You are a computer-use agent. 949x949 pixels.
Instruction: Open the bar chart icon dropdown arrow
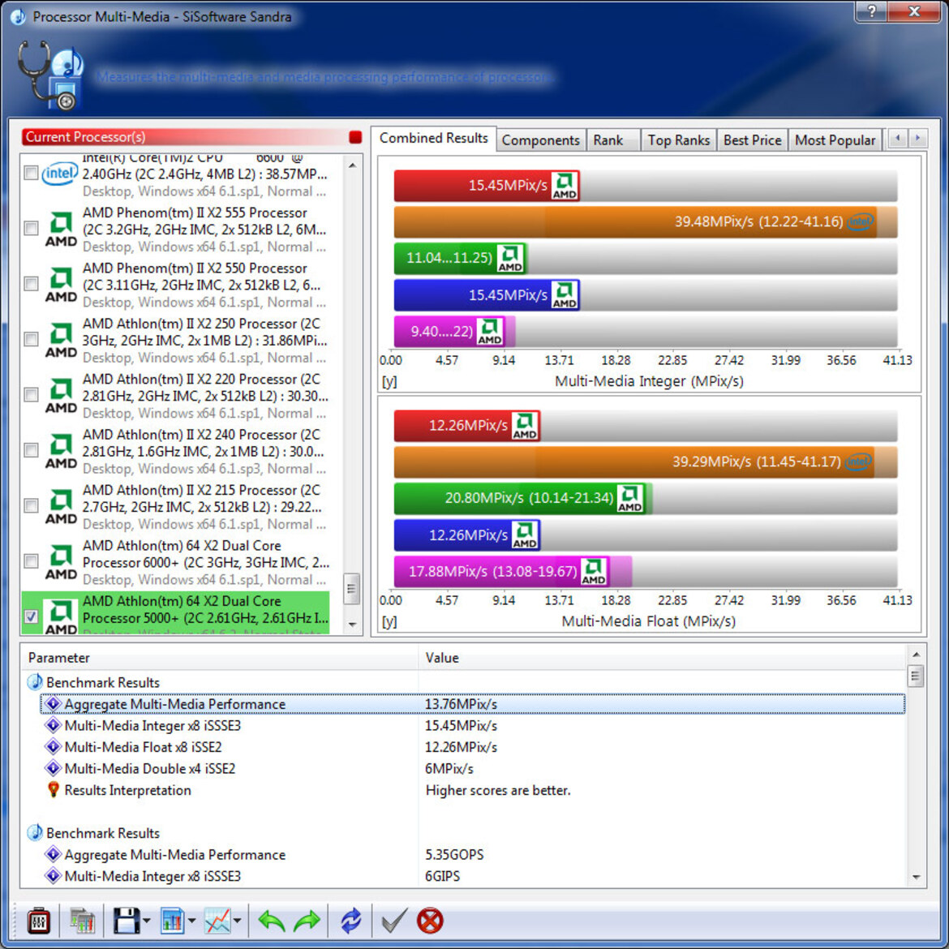pyautogui.click(x=191, y=921)
